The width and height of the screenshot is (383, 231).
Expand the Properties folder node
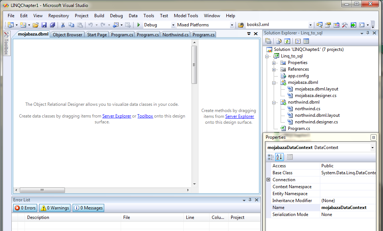(x=274, y=63)
